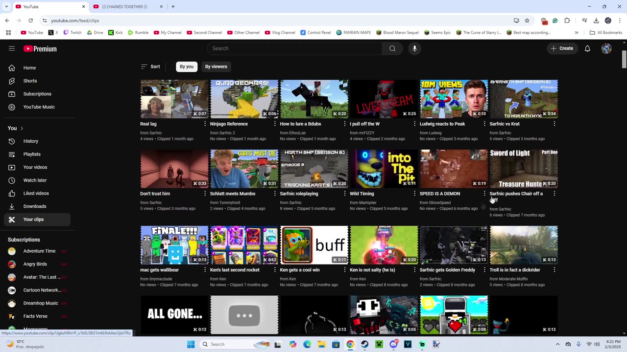
Task: Open a new browser tab
Action: point(173,6)
